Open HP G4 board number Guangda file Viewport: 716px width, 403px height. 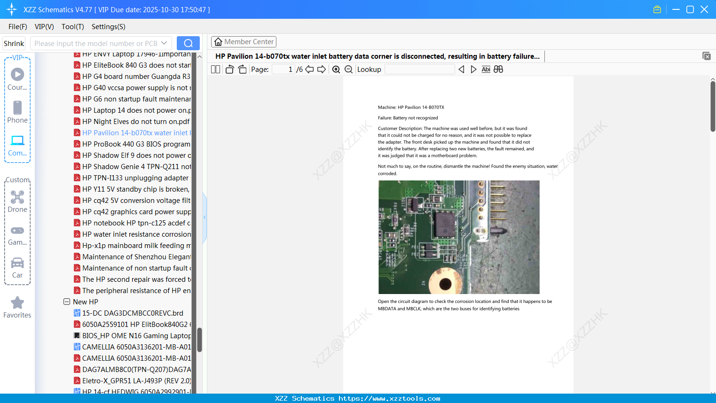pyautogui.click(x=133, y=77)
